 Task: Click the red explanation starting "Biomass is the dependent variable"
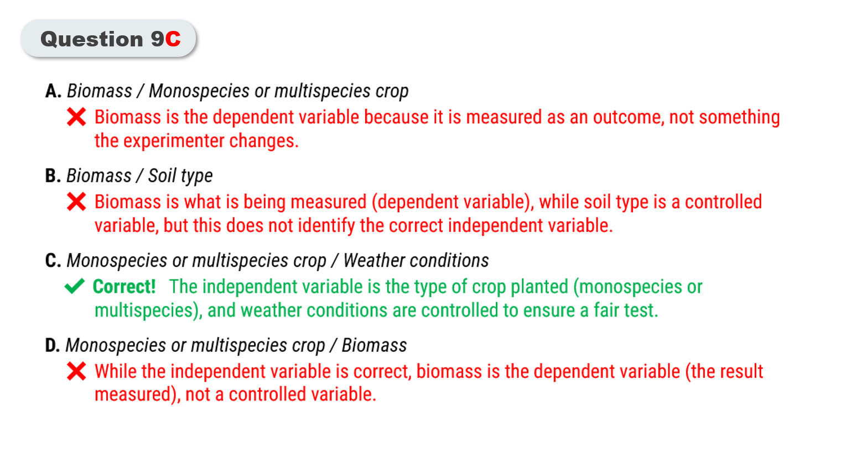pyautogui.click(x=437, y=129)
